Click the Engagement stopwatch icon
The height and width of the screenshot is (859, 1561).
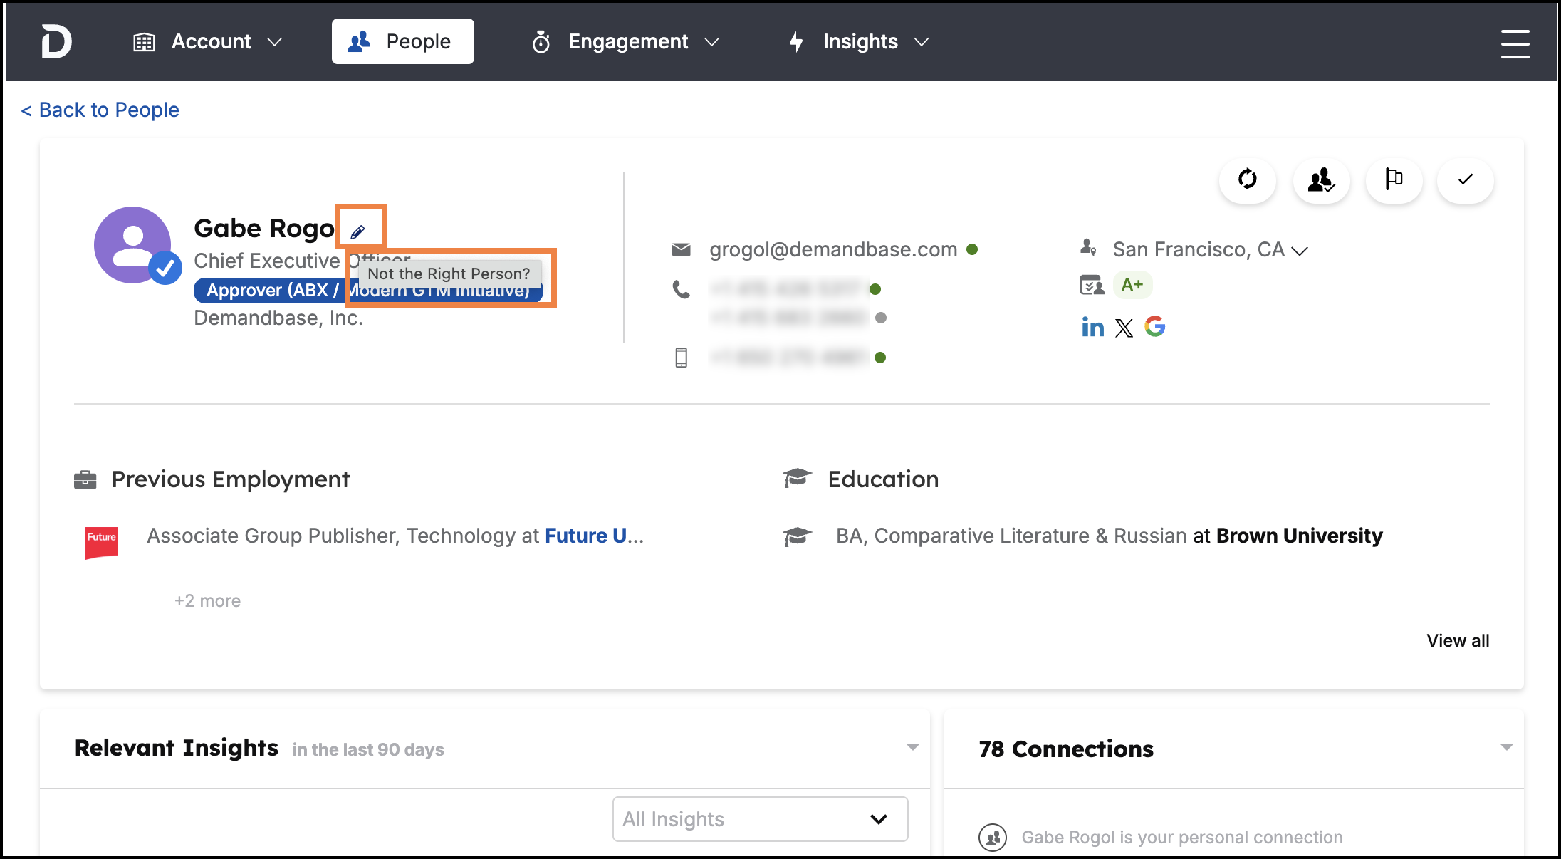pos(541,43)
